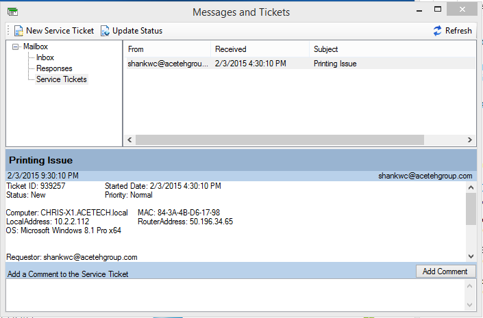Open the Responses folder
This screenshot has height=318, width=483.
[54, 68]
